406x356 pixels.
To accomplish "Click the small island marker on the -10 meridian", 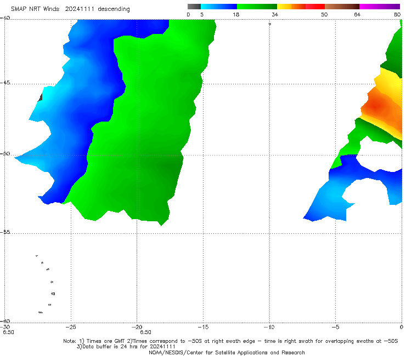I will point(269,24).
